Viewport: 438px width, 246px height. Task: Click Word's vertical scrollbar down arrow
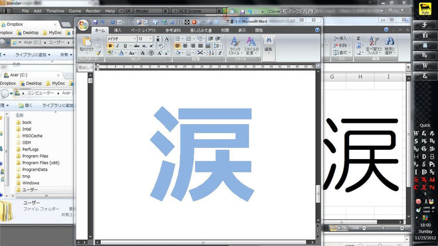[x=318, y=220]
